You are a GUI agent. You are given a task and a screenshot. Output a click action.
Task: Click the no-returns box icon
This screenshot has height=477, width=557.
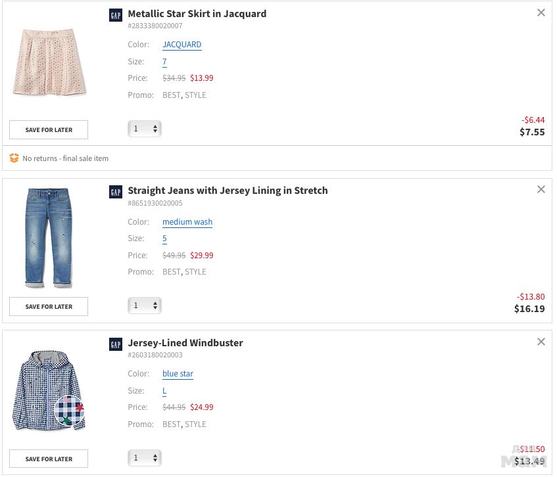click(x=14, y=158)
